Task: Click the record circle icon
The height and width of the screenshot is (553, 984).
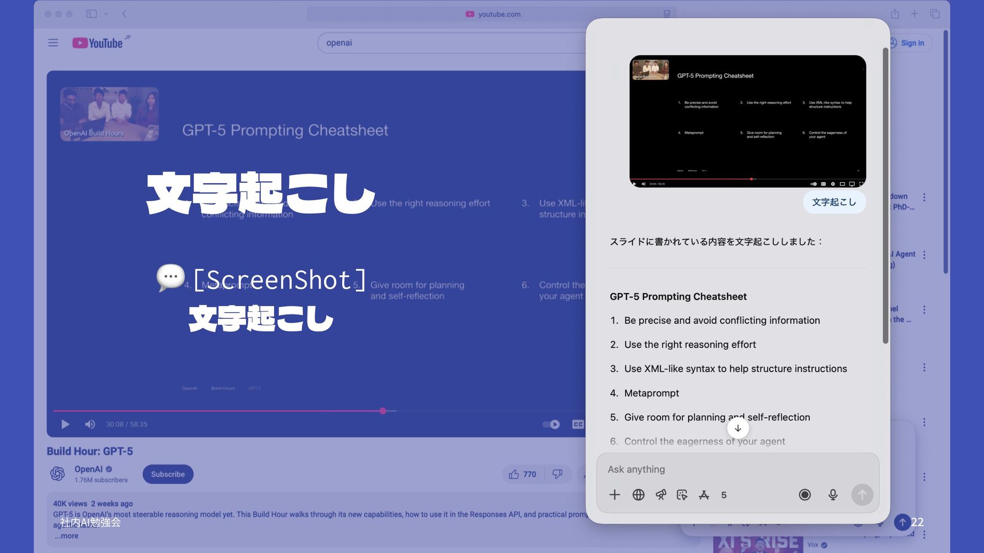Action: (x=805, y=495)
